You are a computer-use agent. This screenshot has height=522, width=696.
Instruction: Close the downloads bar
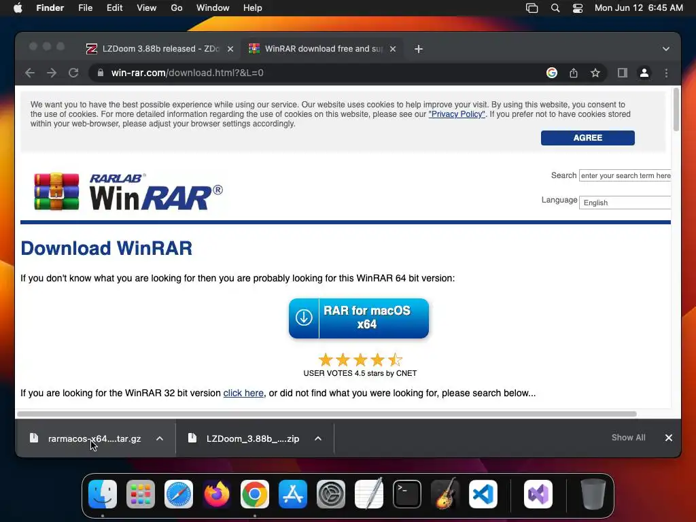pyautogui.click(x=669, y=438)
